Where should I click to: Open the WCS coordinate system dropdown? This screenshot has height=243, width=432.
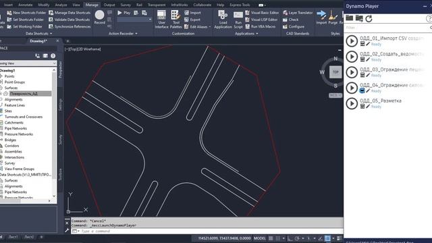[x=335, y=95]
